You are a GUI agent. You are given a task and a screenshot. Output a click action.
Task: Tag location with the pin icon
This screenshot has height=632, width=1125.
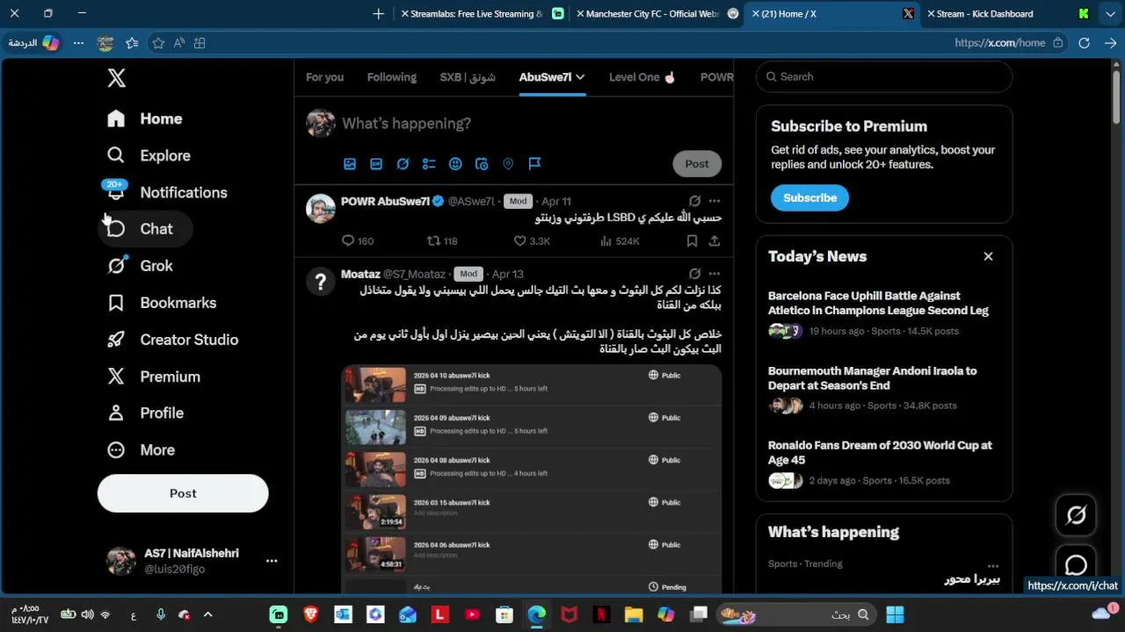tap(508, 164)
